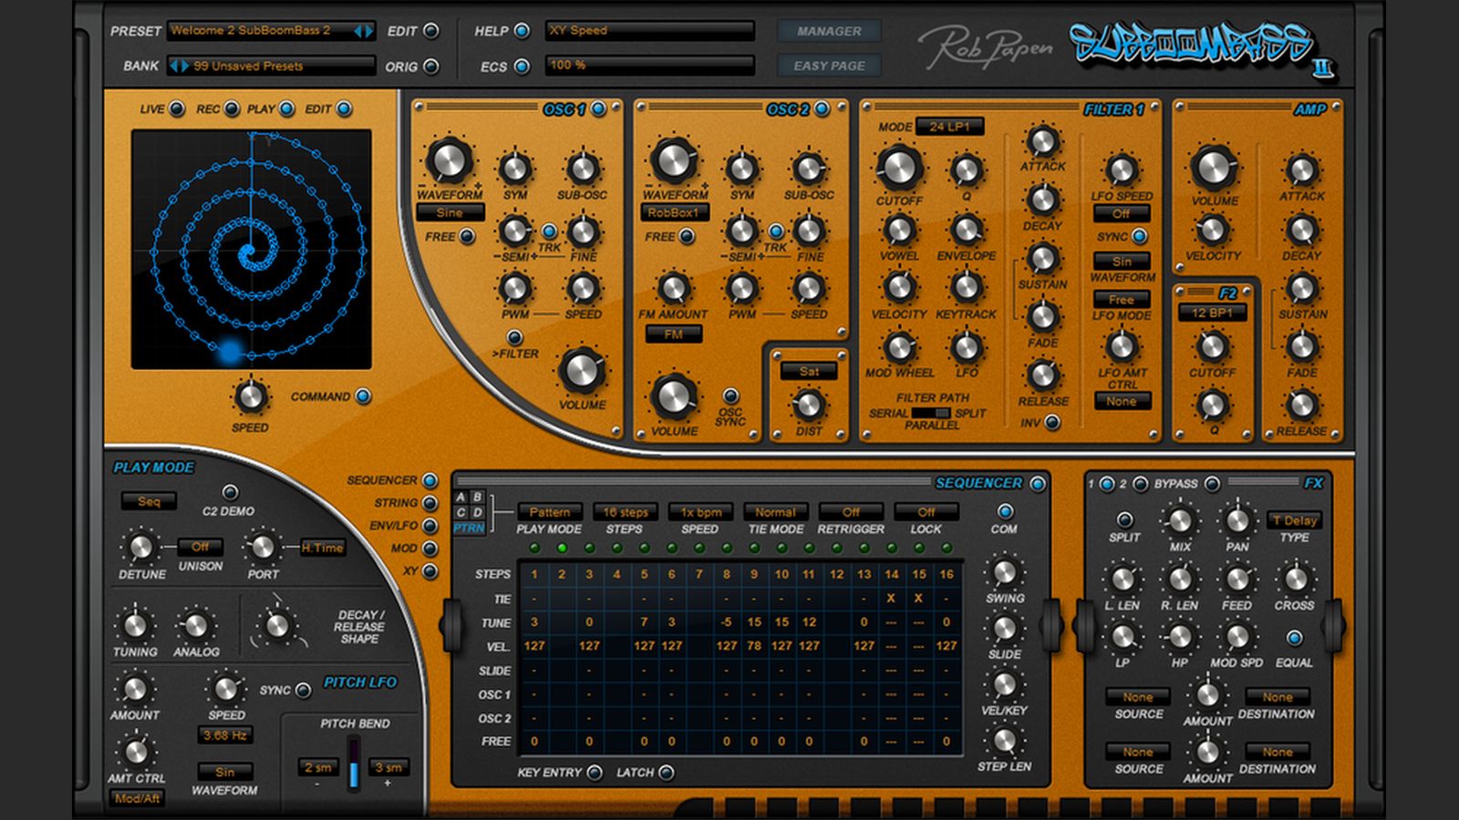The height and width of the screenshot is (820, 1459).
Task: Click the distortion Dist knob
Action: 809,405
